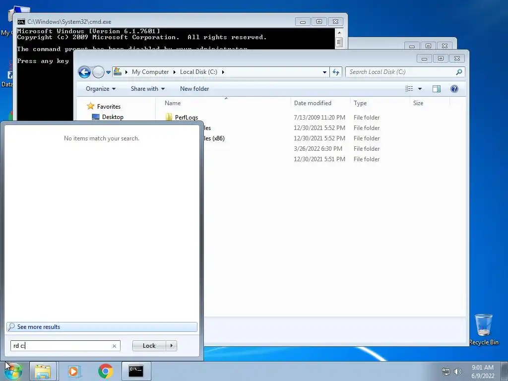Minimize the cmd.exe window
The height and width of the screenshot is (381, 508).
[x=303, y=22]
